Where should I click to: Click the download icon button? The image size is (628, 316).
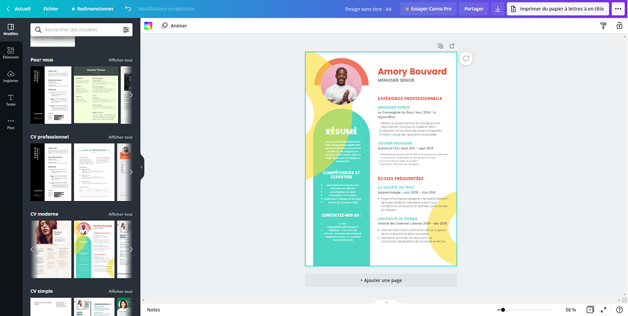497,9
